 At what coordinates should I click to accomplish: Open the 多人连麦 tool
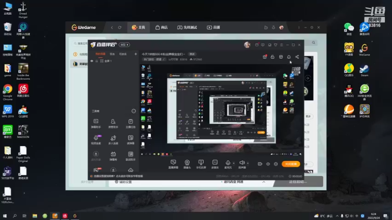(113, 140)
